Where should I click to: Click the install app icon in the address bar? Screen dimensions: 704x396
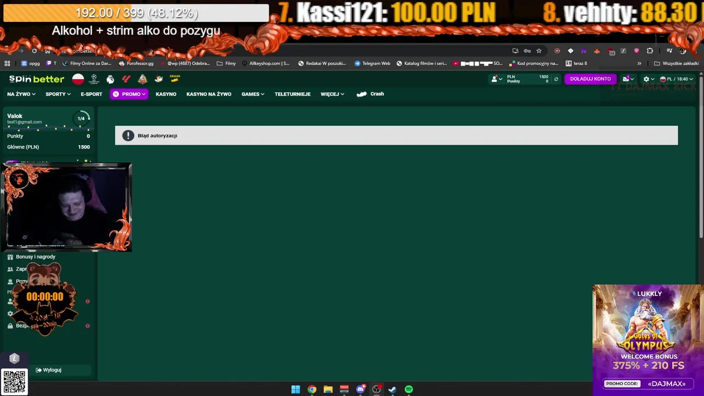515,51
